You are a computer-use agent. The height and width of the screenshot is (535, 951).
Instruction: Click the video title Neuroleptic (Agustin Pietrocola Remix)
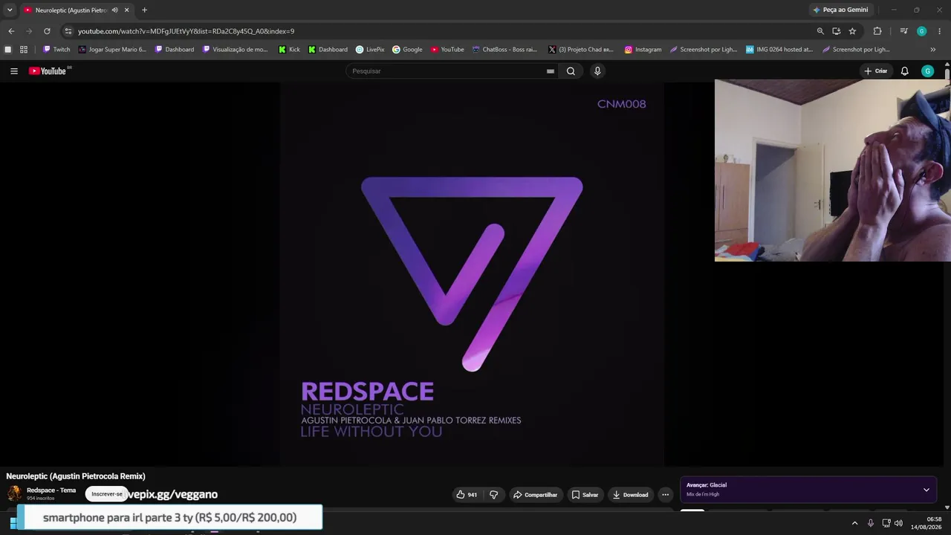coord(76,476)
